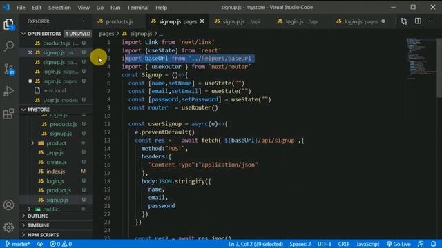The width and height of the screenshot is (442, 248).
Task: Open create.js in the file tree
Action: [x=57, y=162]
